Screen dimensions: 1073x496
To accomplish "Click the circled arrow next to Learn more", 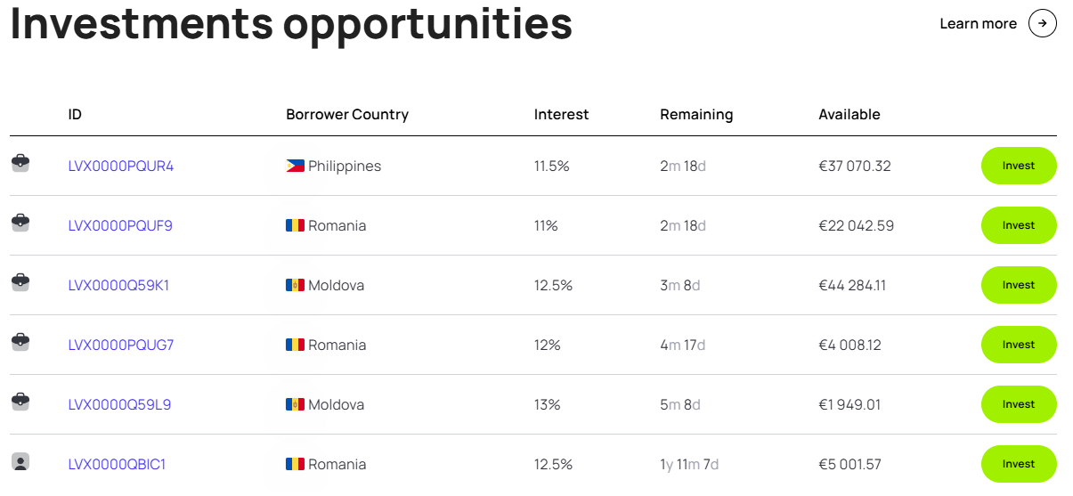I will click(1042, 24).
